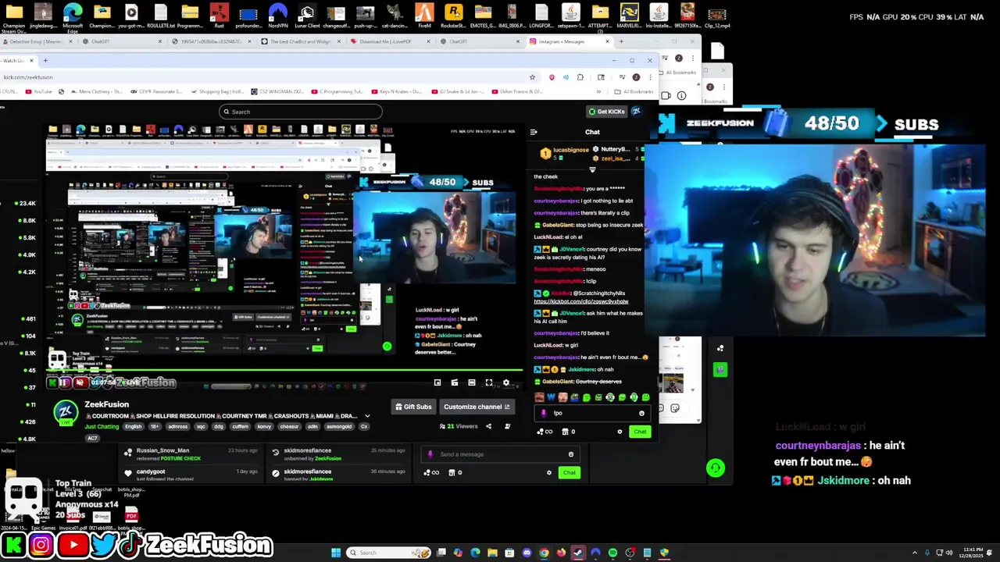Click the candygoot followed activity row
Viewport: 1000px width, 562px height.
(x=192, y=474)
